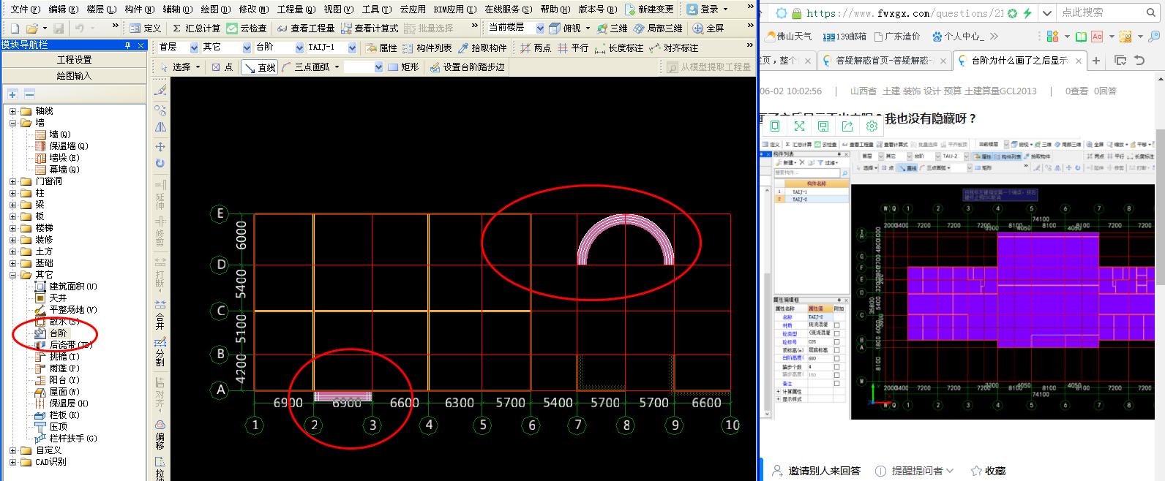
Task: Open the 文件 menu
Action: click(x=25, y=9)
